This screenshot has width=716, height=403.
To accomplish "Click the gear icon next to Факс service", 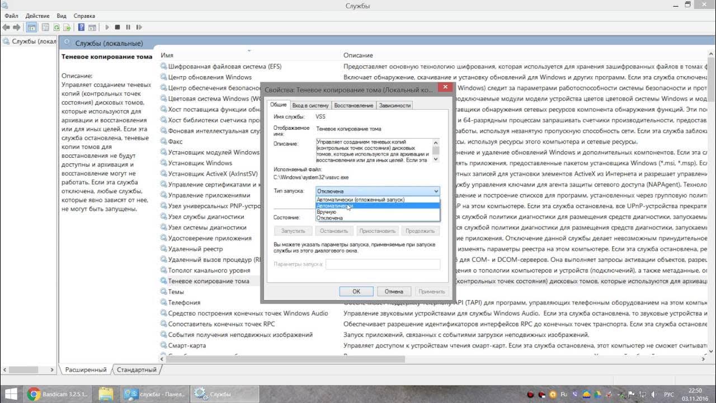I will 164,142.
